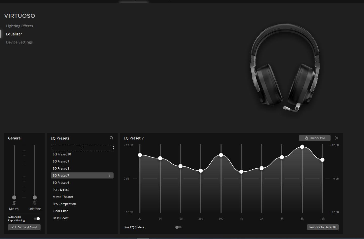This screenshot has height=239, width=364.
Task: Select the Movie Theater preset
Action: [x=63, y=197]
